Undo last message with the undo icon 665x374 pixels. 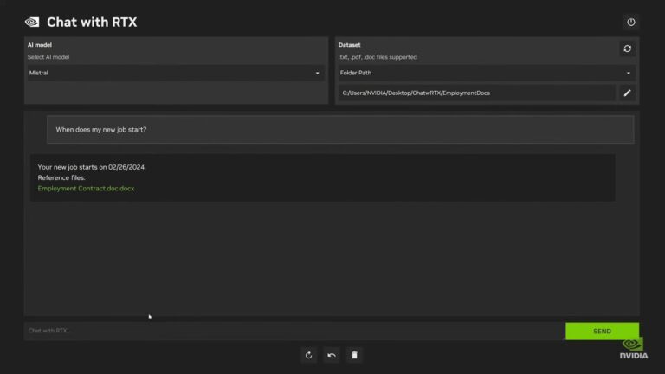[332, 355]
